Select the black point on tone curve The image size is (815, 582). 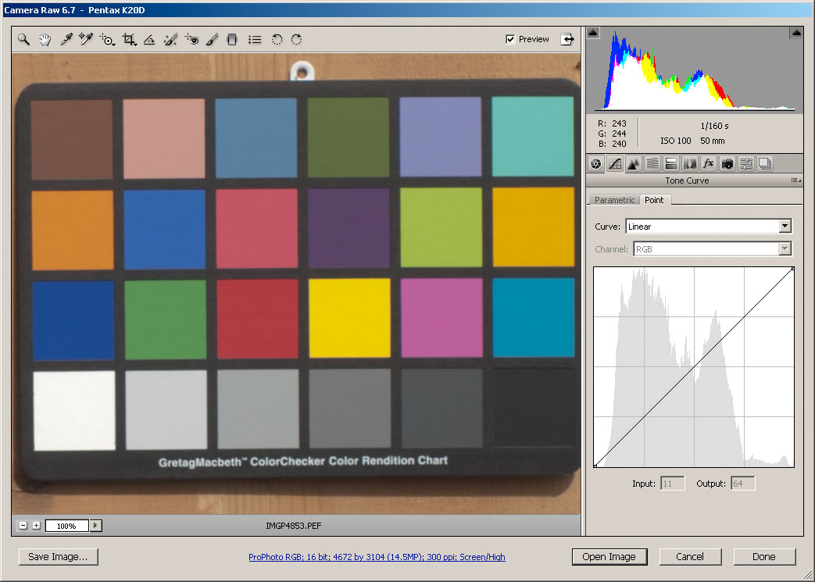[595, 466]
